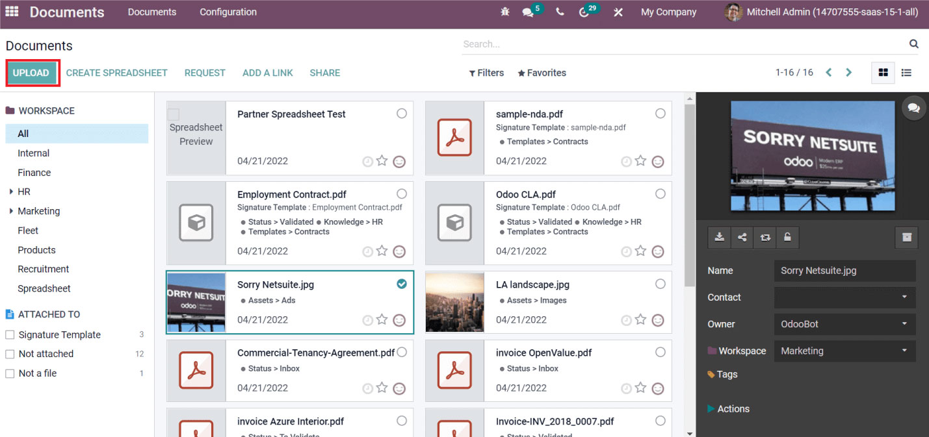Click the UPLOAD button

(x=31, y=73)
